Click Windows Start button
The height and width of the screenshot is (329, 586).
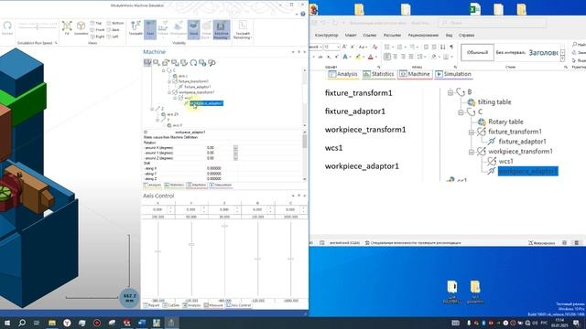7,323
